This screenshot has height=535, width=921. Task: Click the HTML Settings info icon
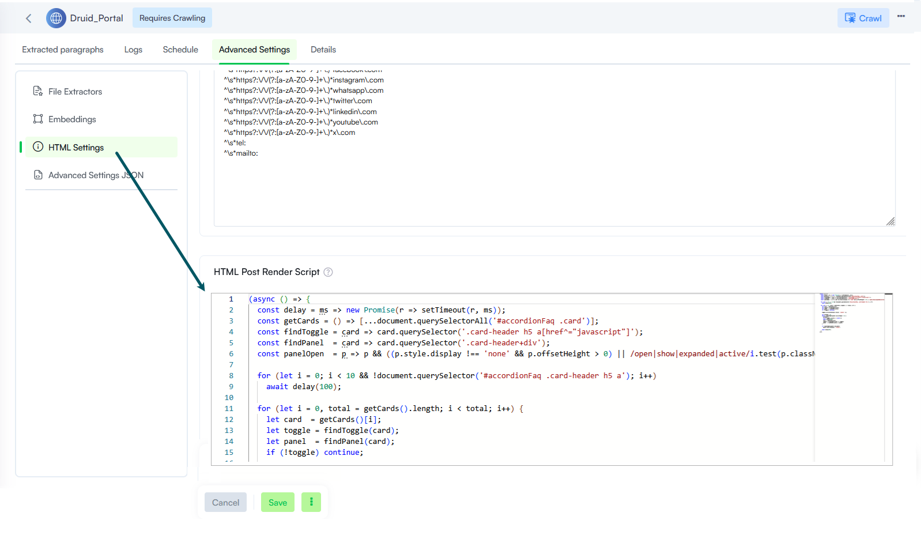click(38, 146)
